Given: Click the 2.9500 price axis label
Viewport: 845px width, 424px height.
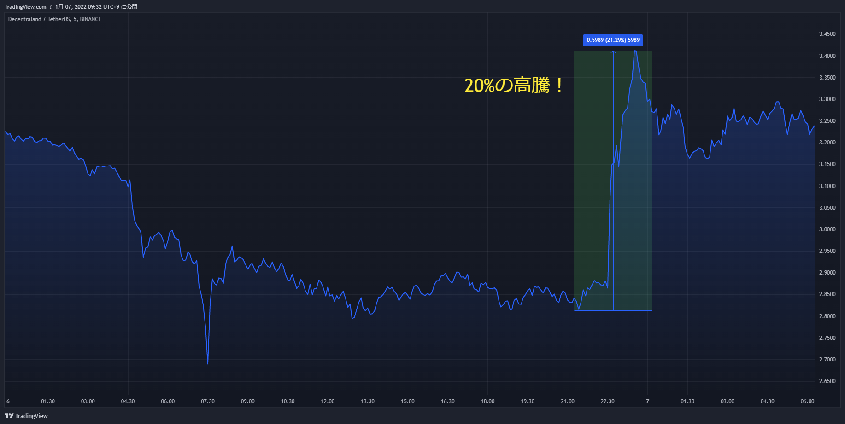Looking at the screenshot, I should pyautogui.click(x=827, y=251).
